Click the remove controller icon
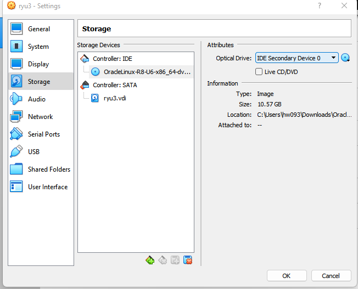Screen dimensions: 358x289 (x=163, y=260)
